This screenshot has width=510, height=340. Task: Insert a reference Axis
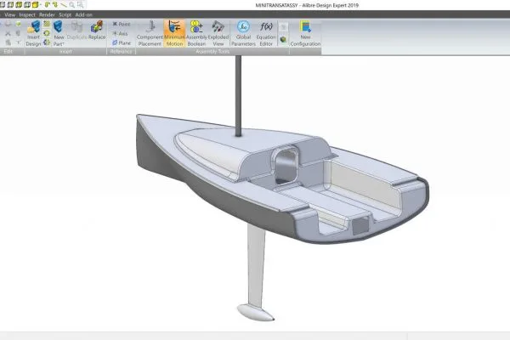pyautogui.click(x=120, y=33)
